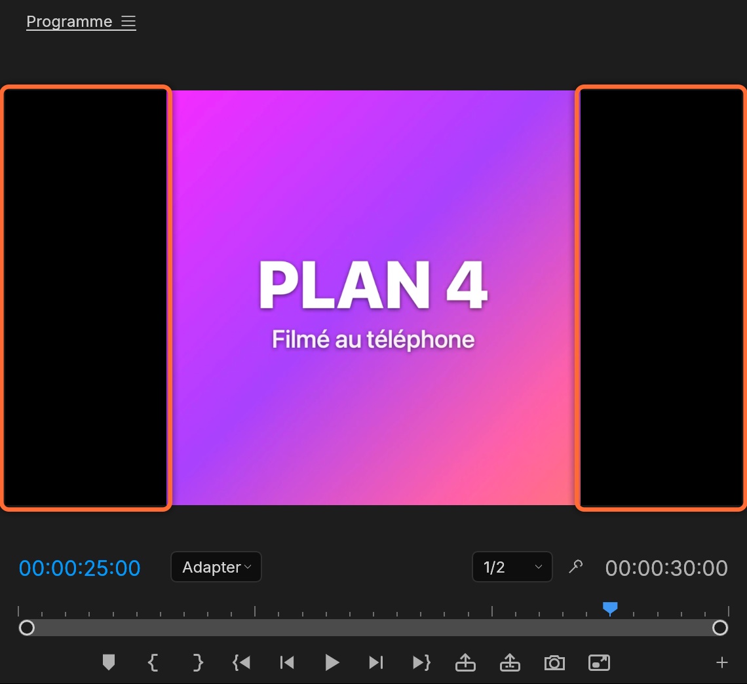Go to the In point

pos(242,662)
